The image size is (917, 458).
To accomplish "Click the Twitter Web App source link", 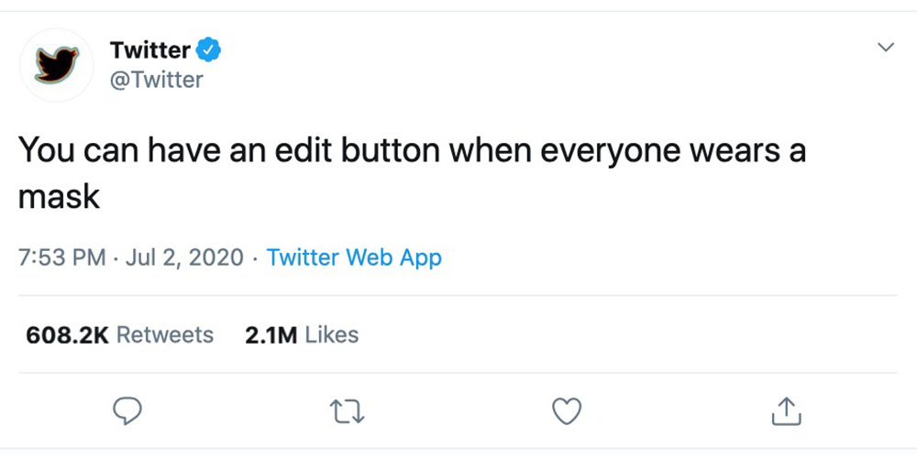I will (x=354, y=257).
